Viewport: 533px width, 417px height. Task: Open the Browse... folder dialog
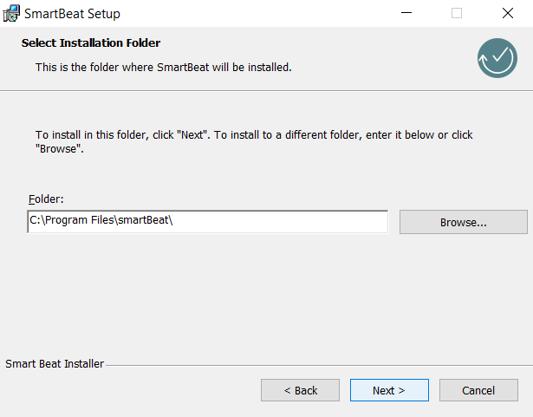[x=464, y=222]
